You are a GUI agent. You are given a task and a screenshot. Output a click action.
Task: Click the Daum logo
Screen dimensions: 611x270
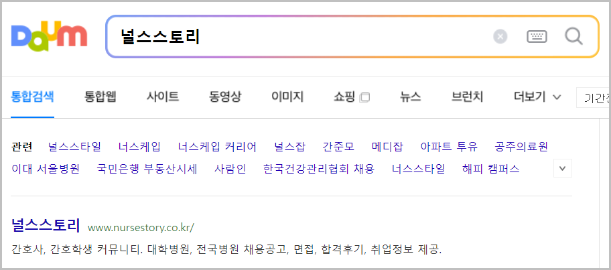(x=49, y=37)
